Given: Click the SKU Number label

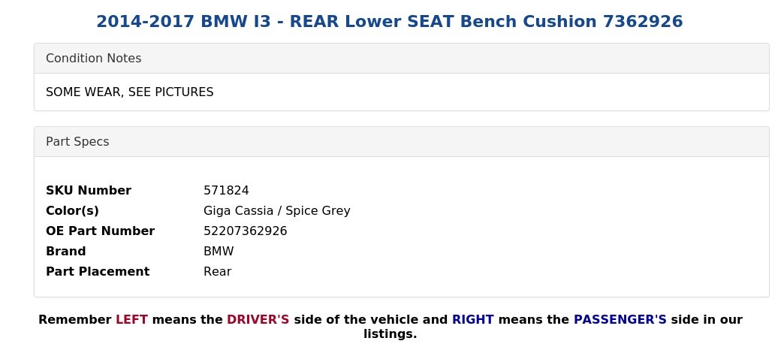Looking at the screenshot, I should [89, 191].
